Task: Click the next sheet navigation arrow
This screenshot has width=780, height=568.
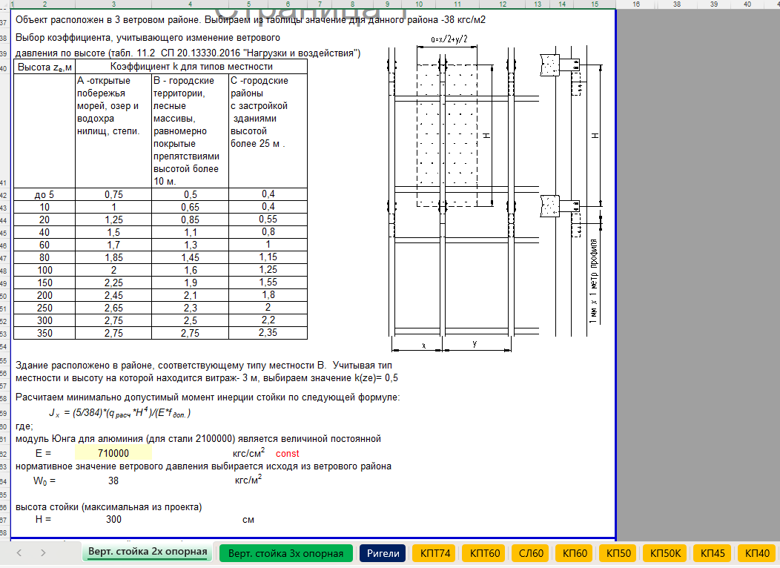Action: pyautogui.click(x=43, y=552)
